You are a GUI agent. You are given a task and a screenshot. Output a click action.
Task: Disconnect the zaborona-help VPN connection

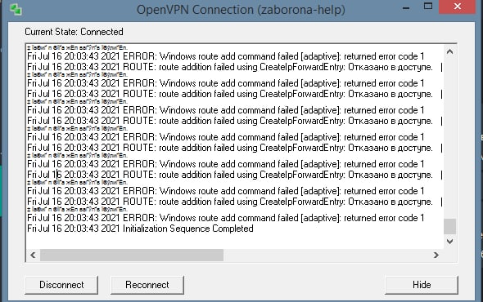tap(61, 285)
